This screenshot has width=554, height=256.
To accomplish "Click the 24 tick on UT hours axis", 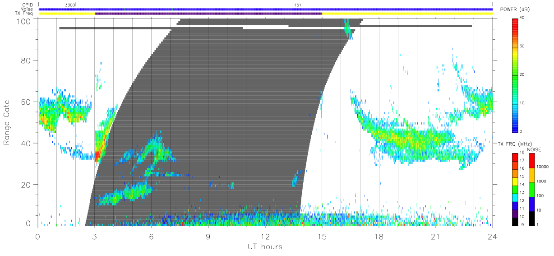I will [493, 237].
